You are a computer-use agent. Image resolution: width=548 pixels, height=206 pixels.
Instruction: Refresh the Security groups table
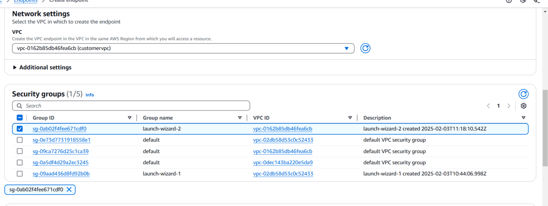(523, 94)
